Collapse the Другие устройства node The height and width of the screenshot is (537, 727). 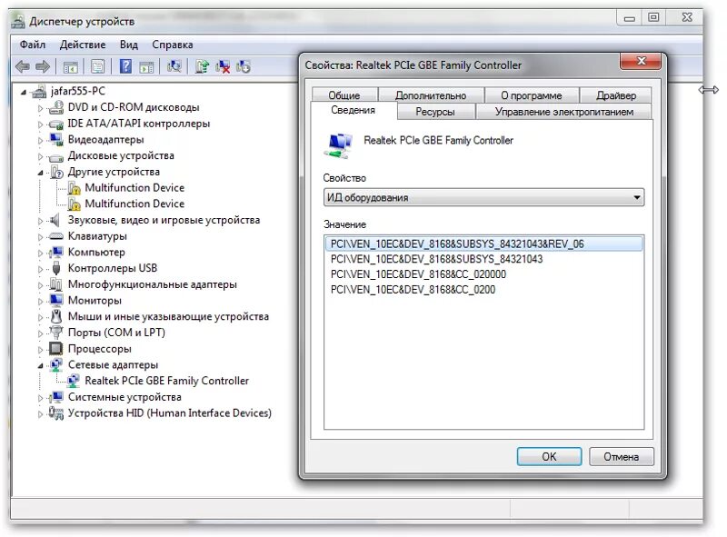click(x=40, y=173)
